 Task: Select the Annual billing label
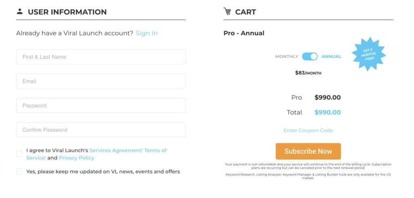(331, 56)
